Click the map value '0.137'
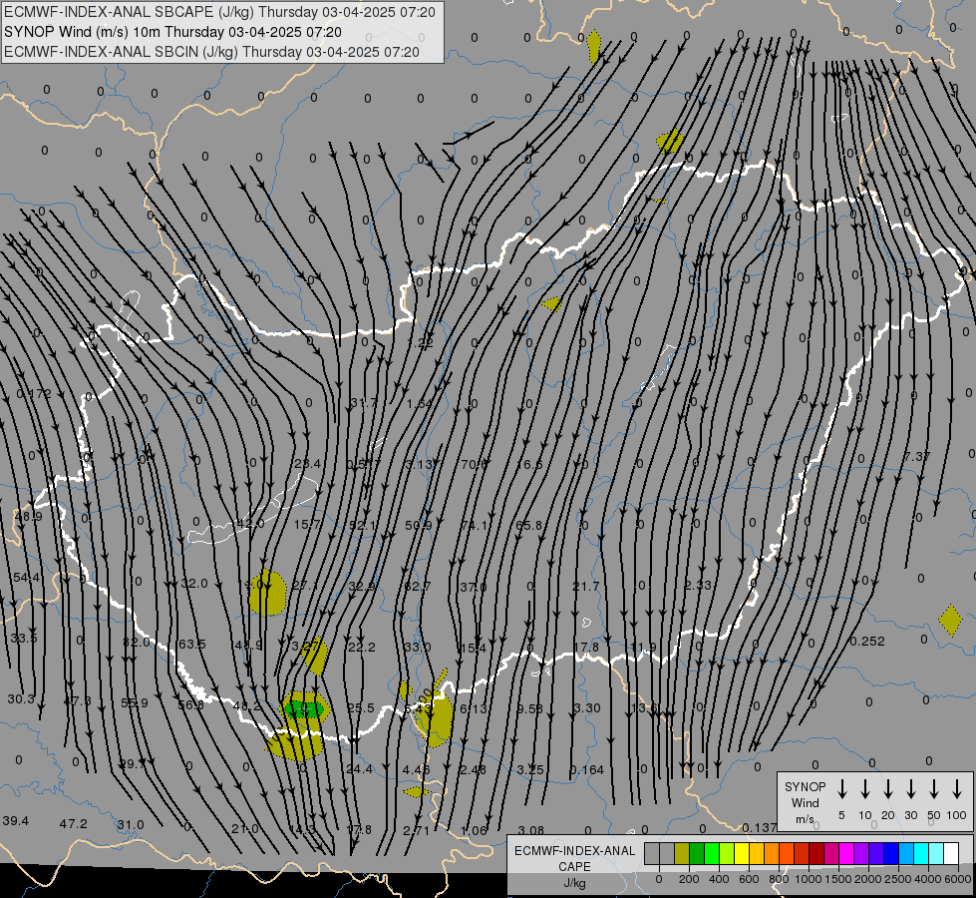976x898 pixels. (x=760, y=827)
